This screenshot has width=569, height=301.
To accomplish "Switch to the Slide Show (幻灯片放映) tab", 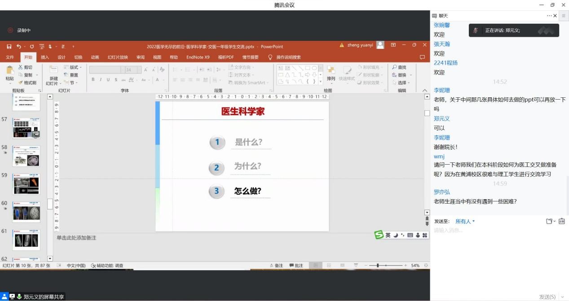I will (118, 57).
